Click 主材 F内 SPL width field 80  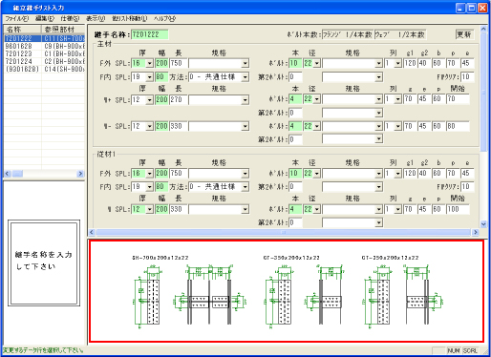(161, 77)
